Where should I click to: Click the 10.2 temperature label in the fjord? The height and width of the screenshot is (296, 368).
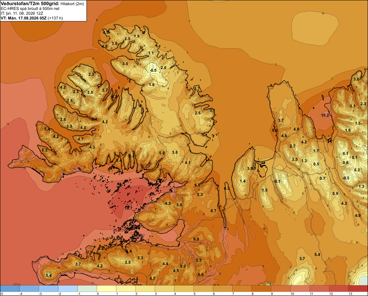tap(325, 115)
